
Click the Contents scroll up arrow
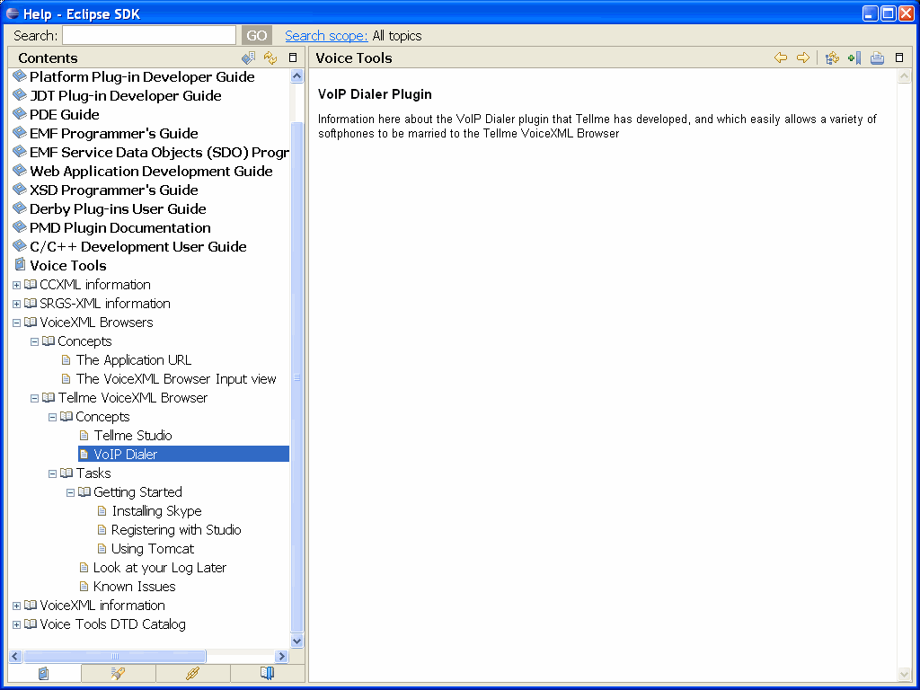pos(296,75)
